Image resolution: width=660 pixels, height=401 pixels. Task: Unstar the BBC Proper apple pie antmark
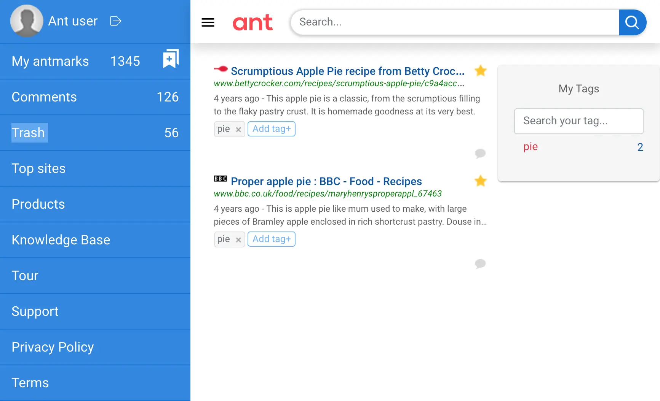tap(480, 181)
